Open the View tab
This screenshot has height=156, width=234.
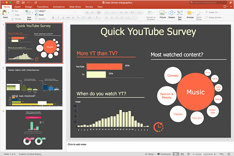click(x=100, y=7)
